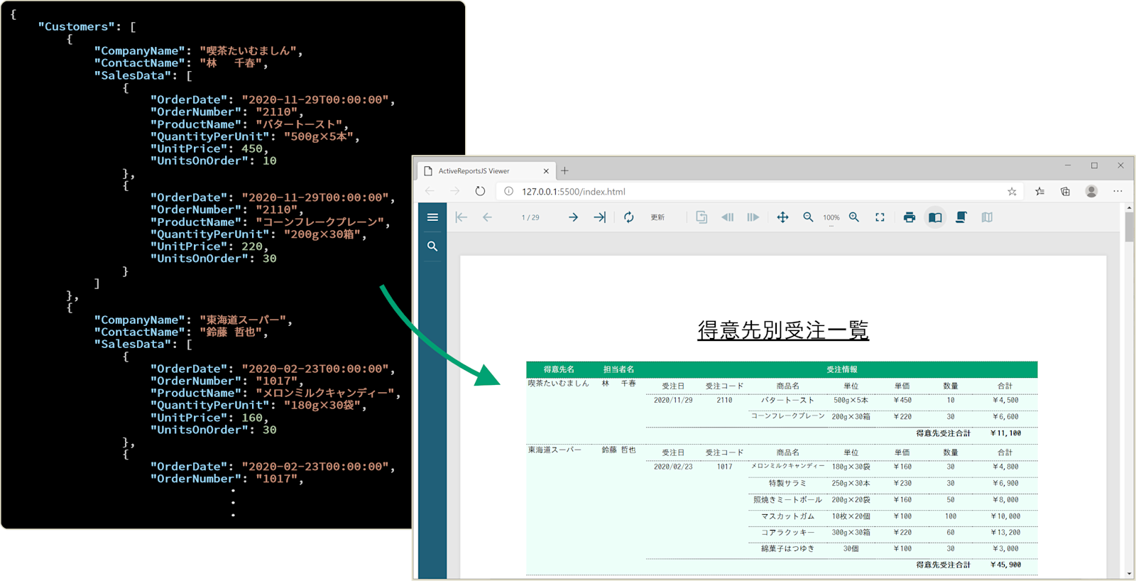The width and height of the screenshot is (1136, 581).
Task: Click the 喫茶たいむましん customer cell
Action: 558,384
